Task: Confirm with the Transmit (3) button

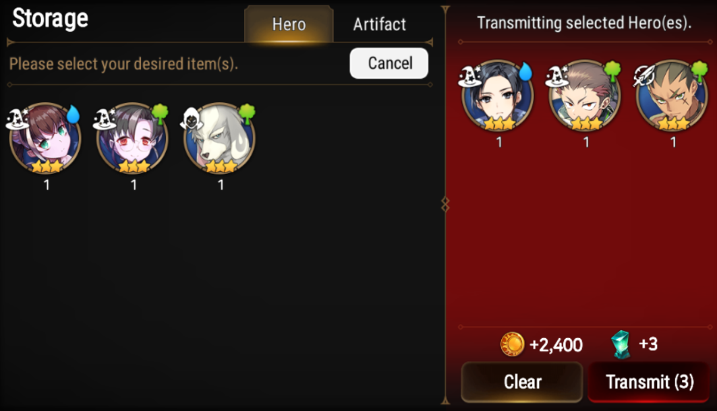Action: (x=650, y=382)
